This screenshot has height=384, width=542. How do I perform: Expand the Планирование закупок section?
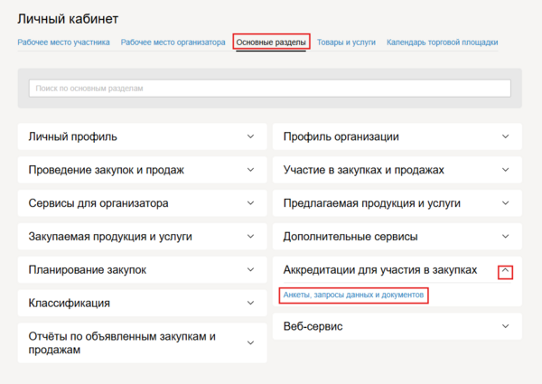(250, 270)
